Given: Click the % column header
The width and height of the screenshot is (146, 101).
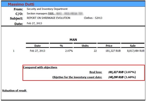Looking at the screenshot, I should point(61,46).
